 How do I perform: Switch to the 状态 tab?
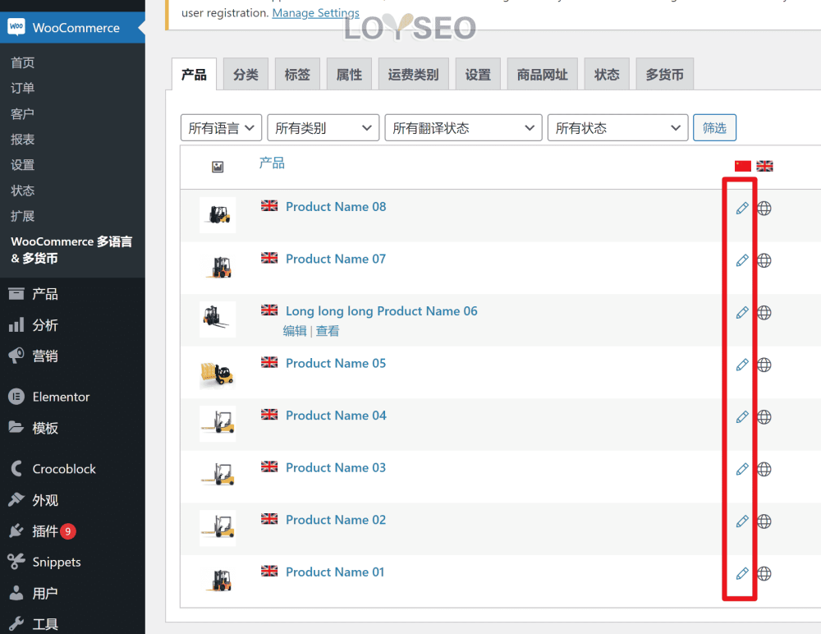(x=607, y=75)
